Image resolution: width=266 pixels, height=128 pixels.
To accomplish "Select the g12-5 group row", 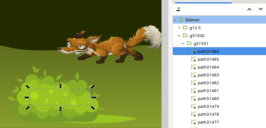I will pos(219,28).
